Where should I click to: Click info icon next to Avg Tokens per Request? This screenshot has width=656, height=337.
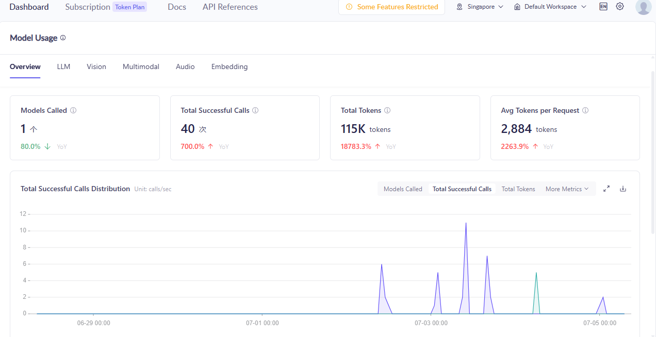[585, 110]
